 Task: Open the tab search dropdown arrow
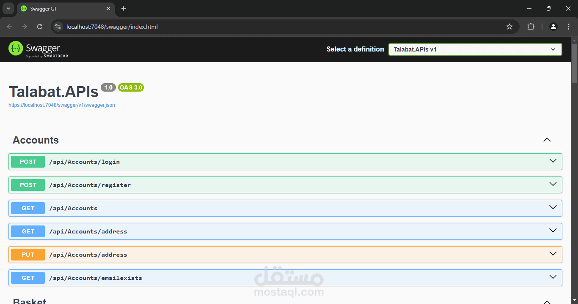[8, 8]
